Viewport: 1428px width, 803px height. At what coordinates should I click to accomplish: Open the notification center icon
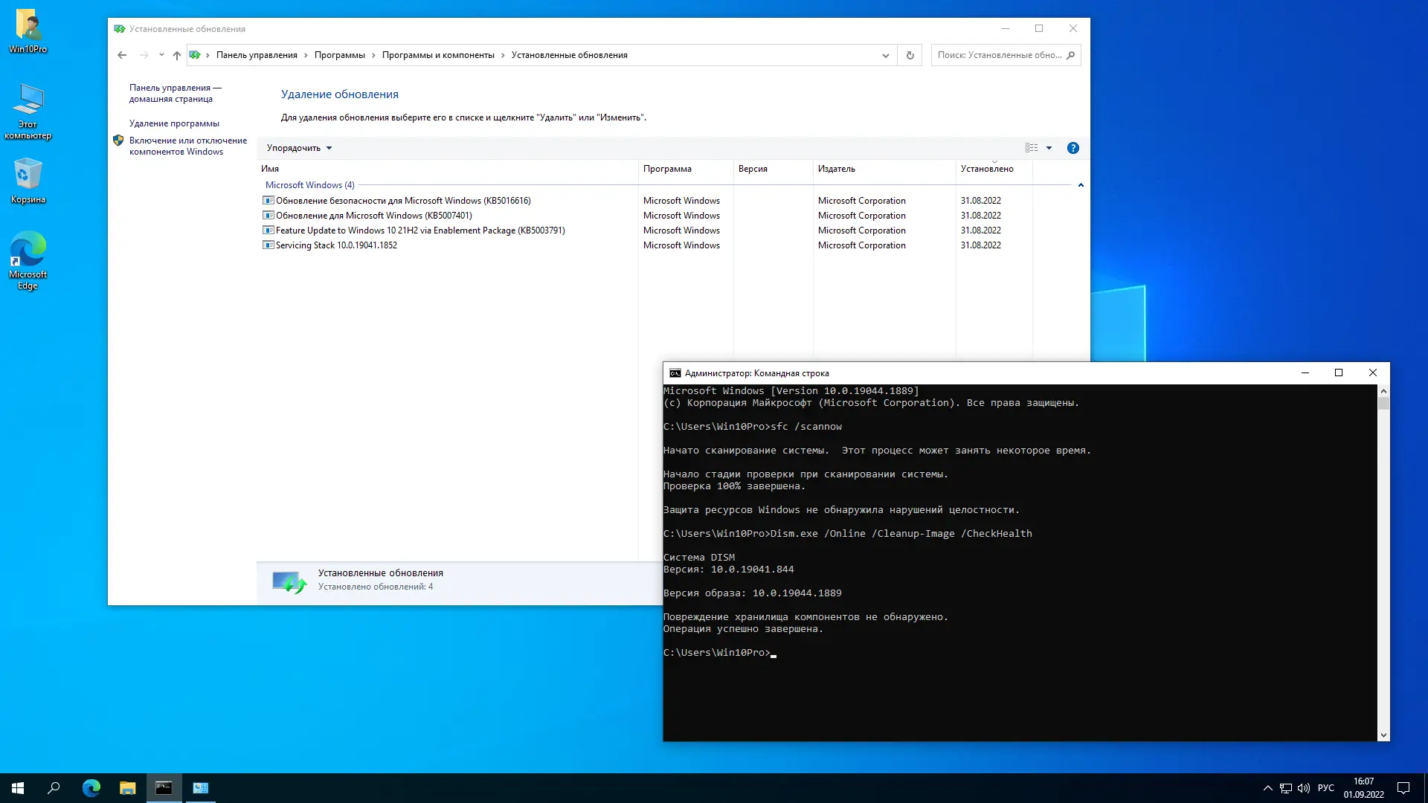[x=1403, y=788]
